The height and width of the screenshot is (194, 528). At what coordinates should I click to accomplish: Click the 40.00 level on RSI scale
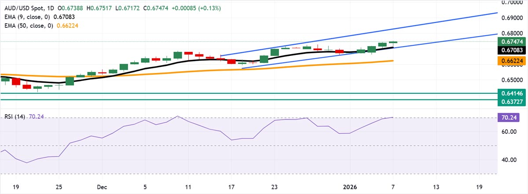pos(511,160)
